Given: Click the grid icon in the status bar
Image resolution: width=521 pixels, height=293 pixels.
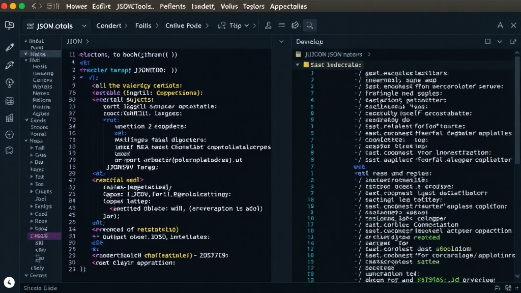Looking at the screenshot, I should tap(508, 288).
